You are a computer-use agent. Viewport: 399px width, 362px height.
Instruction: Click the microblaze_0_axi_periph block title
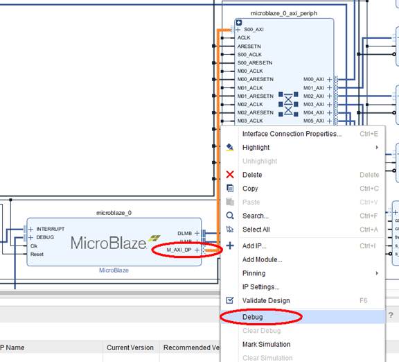pos(284,13)
